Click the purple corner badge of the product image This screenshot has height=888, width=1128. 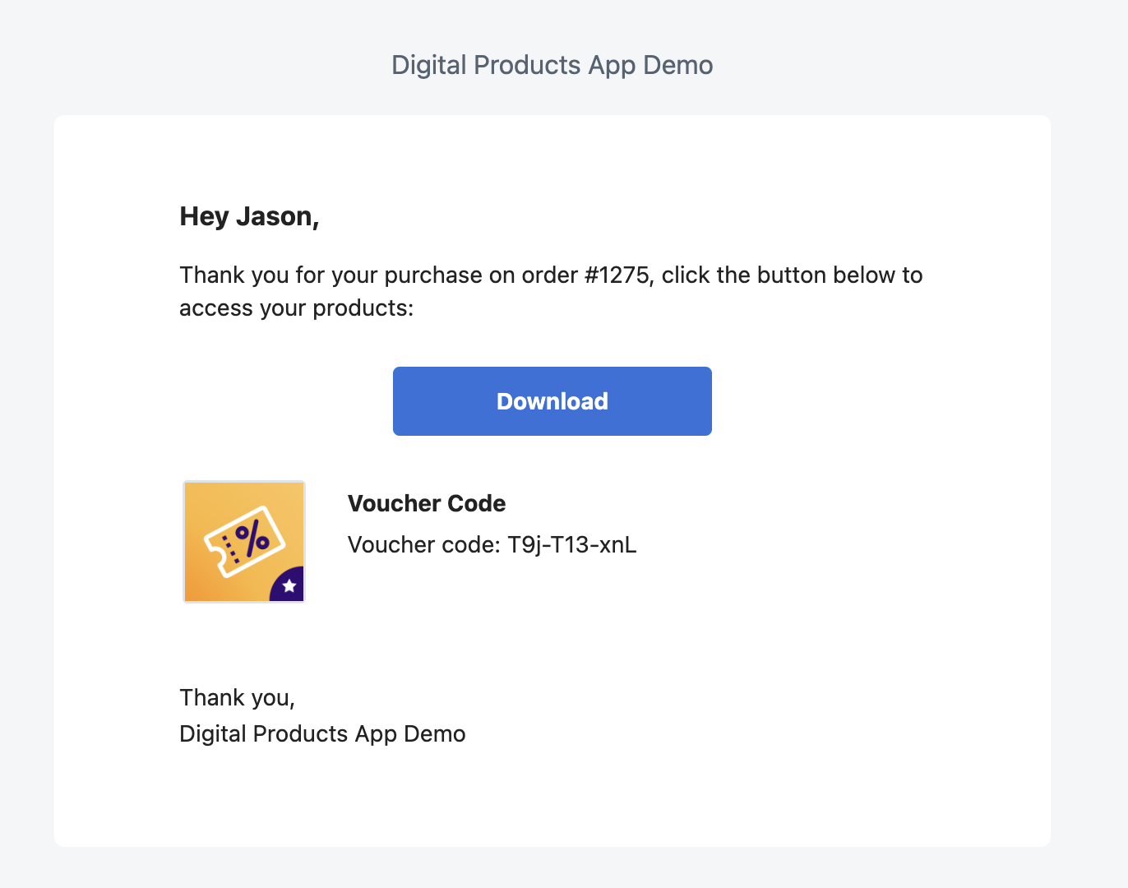tap(289, 585)
